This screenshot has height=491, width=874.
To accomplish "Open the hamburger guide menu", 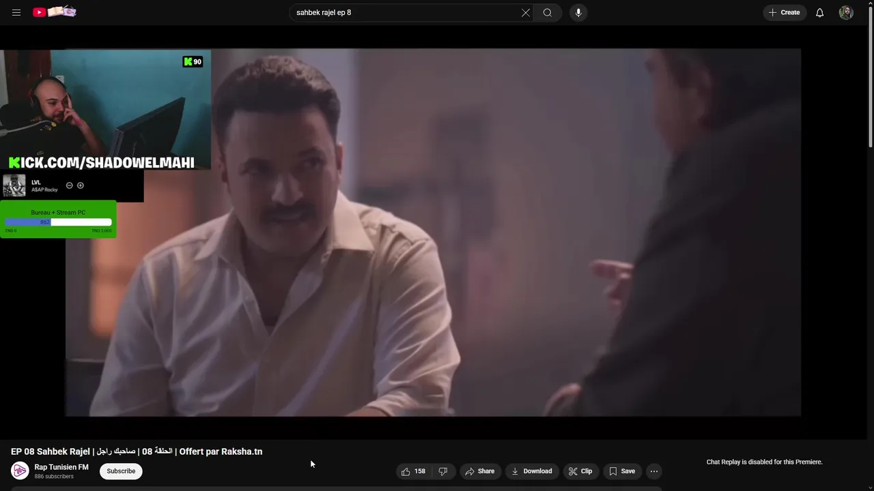I will 16,12.
